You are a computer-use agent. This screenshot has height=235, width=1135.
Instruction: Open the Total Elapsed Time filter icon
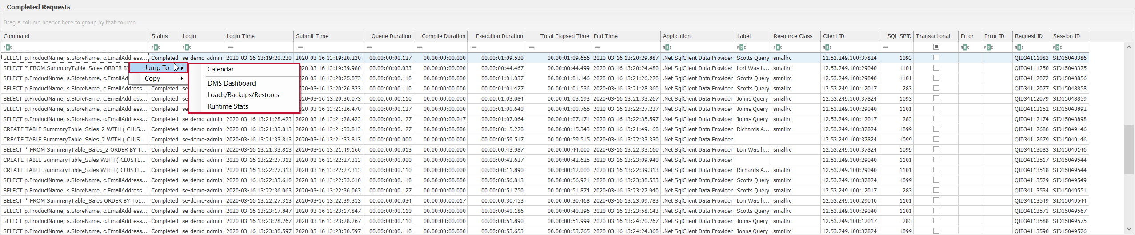pyautogui.click(x=532, y=47)
